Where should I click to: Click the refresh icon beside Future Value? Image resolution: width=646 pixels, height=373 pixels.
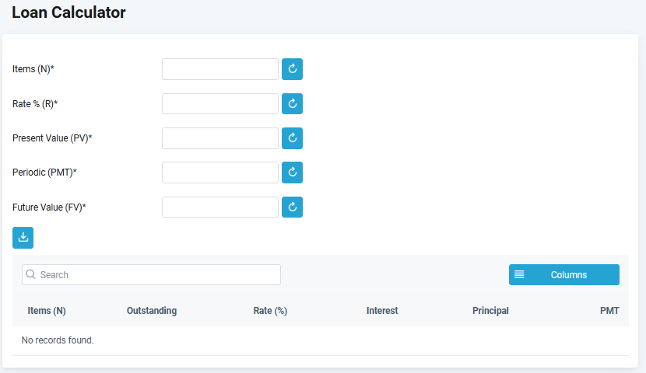pyautogui.click(x=292, y=207)
